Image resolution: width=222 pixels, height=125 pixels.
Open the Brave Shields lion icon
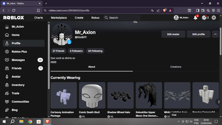click(165, 10)
